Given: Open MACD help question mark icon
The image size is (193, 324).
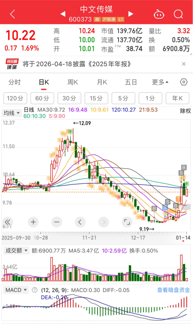Looking at the screenshot, I should pos(35,290).
